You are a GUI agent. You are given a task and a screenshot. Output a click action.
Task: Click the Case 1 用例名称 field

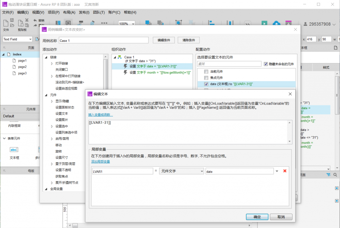104,40
